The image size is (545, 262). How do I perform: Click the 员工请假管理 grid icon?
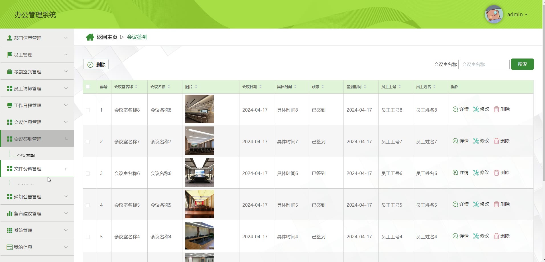point(10,88)
